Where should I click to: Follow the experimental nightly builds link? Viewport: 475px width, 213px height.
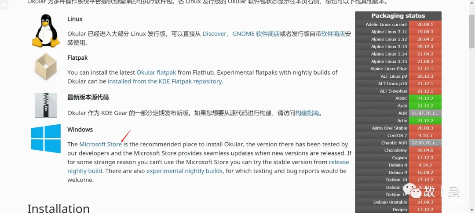tap(185, 171)
